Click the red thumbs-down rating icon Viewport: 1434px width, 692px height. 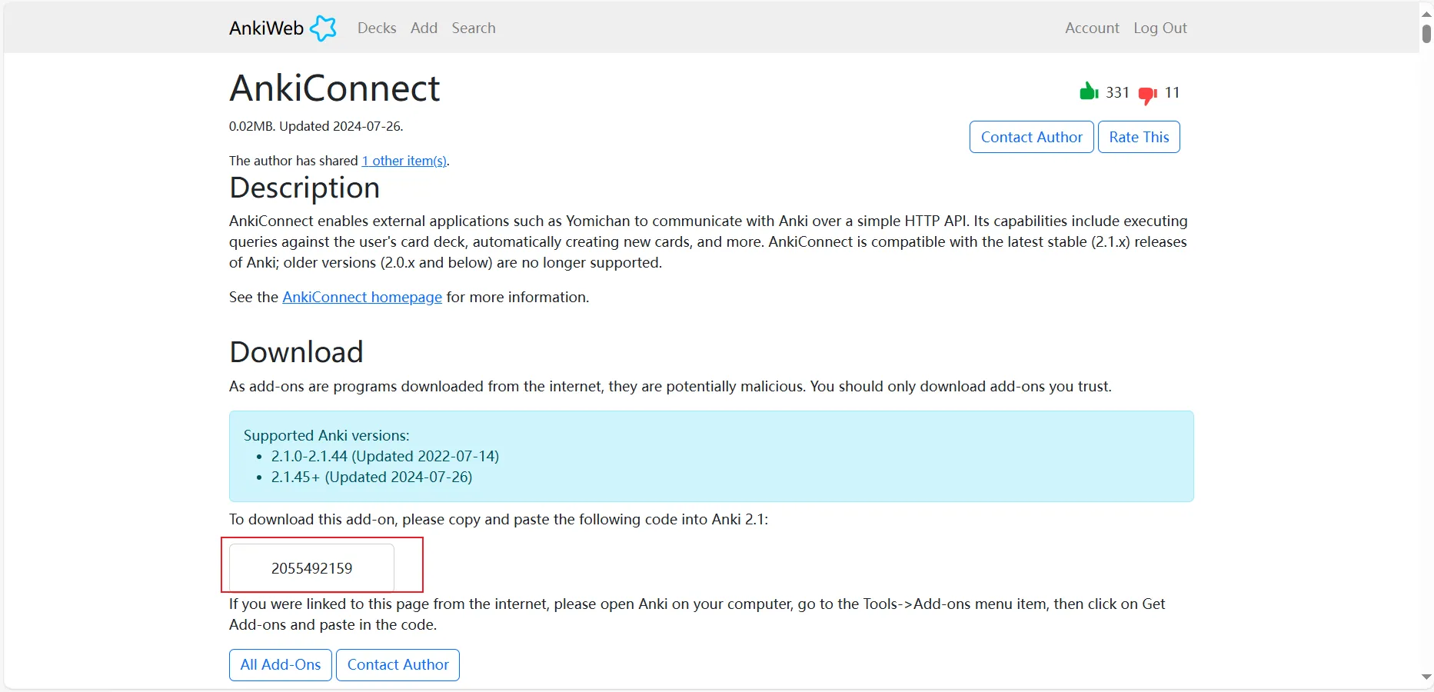coord(1148,95)
